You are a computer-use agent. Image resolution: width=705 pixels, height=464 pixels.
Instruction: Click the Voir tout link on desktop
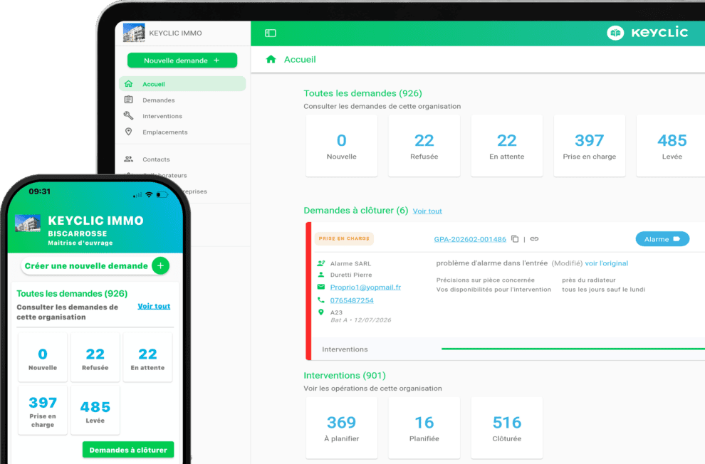pos(427,211)
